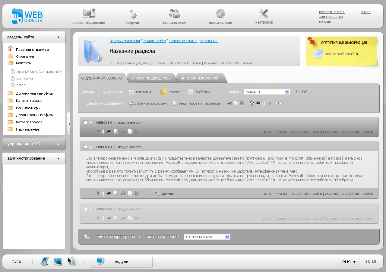Collapse the second НОВОСТИ block

[91, 147]
